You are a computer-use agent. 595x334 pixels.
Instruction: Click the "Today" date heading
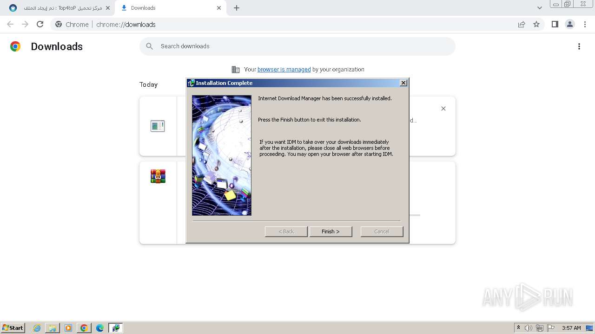click(x=148, y=84)
